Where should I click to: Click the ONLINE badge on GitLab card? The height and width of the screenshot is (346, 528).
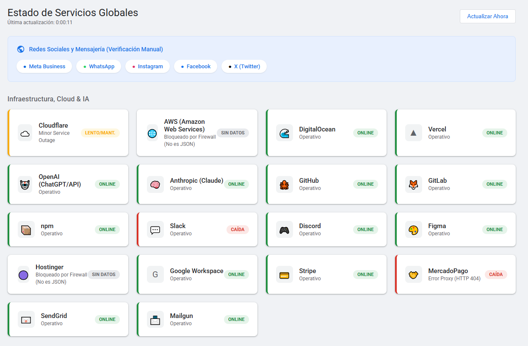495,184
